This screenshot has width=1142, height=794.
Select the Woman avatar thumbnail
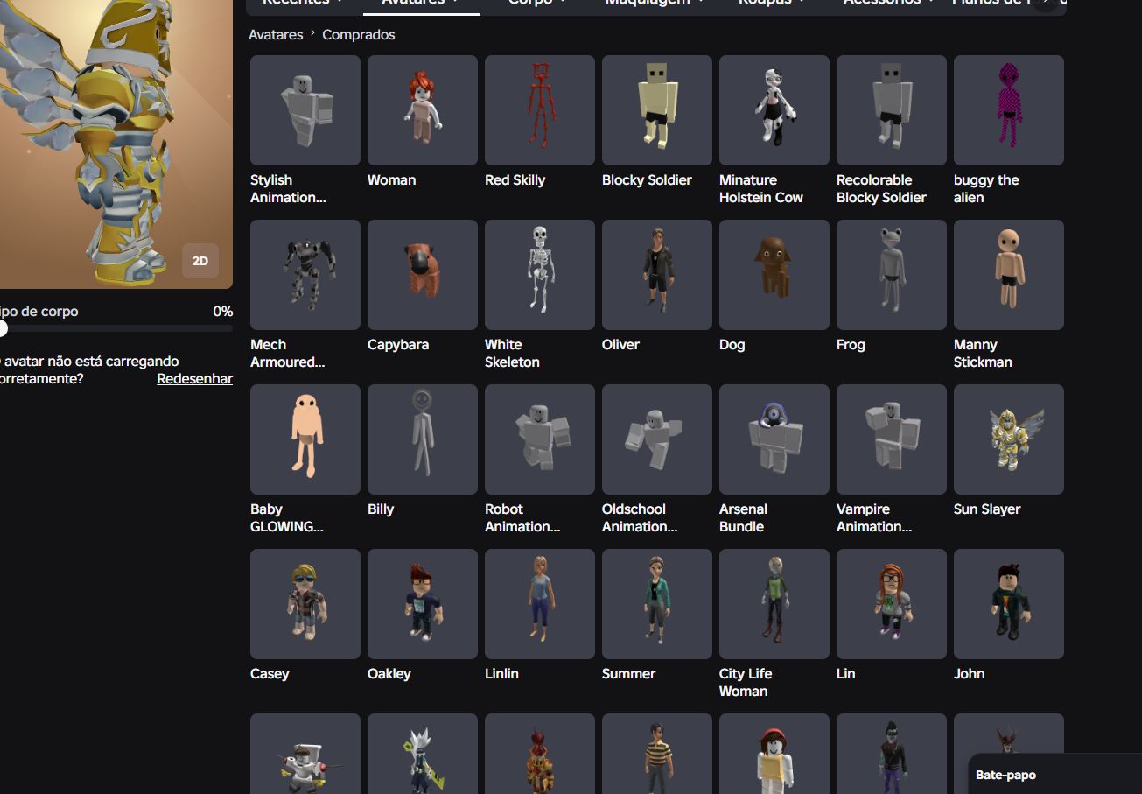point(423,110)
